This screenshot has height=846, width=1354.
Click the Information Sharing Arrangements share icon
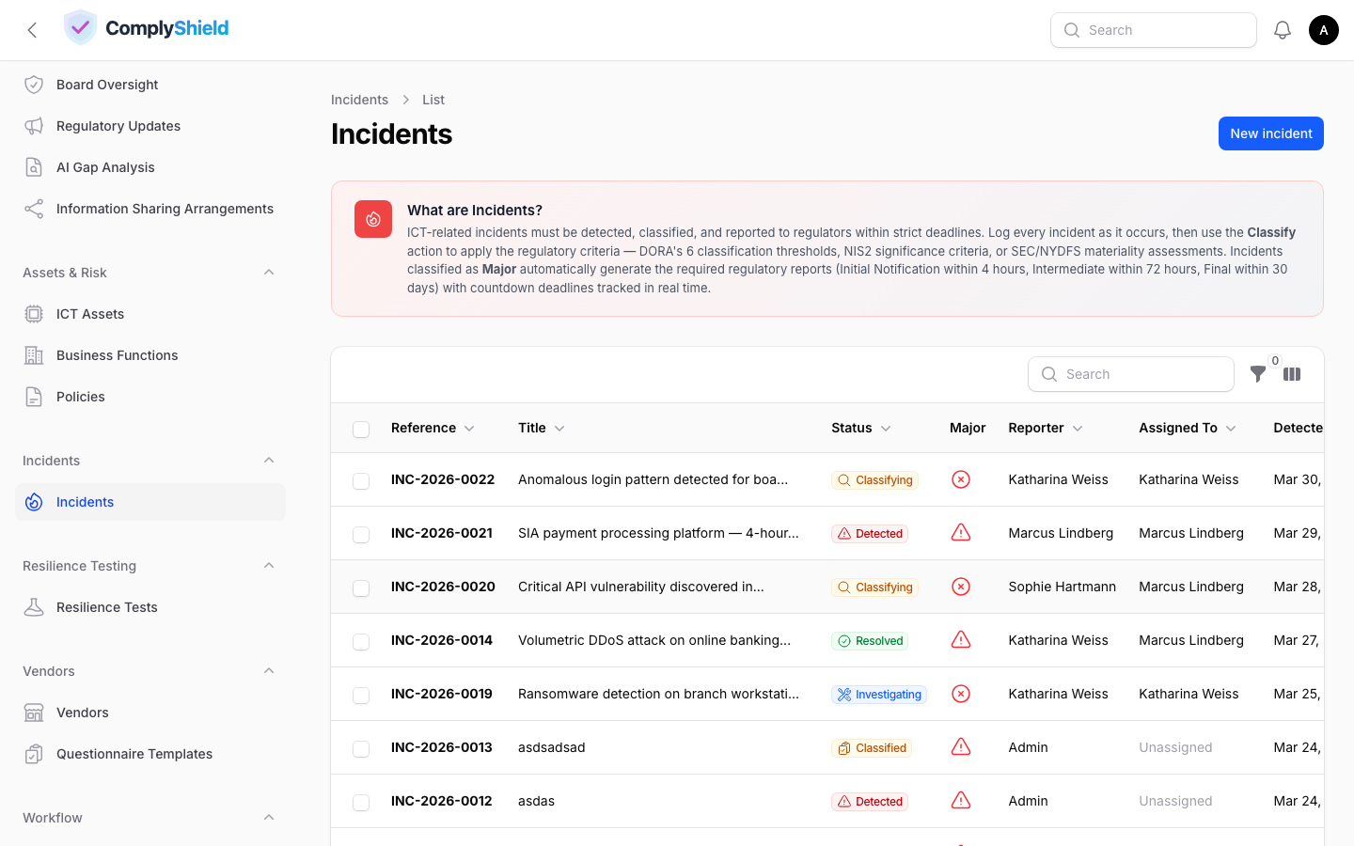[x=34, y=209]
